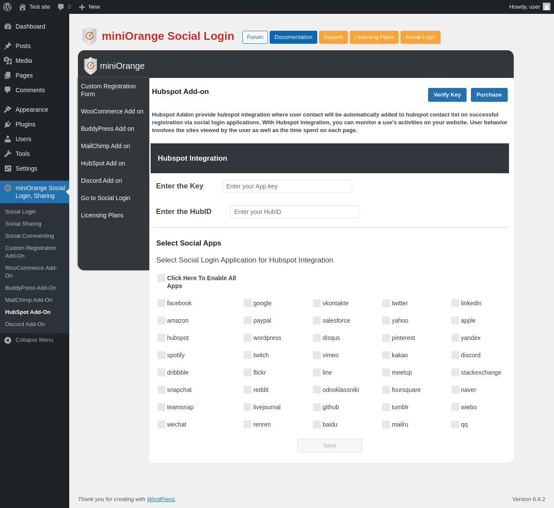554x508 pixels.
Task: Click the Plugins plug icon
Action: [x=8, y=124]
